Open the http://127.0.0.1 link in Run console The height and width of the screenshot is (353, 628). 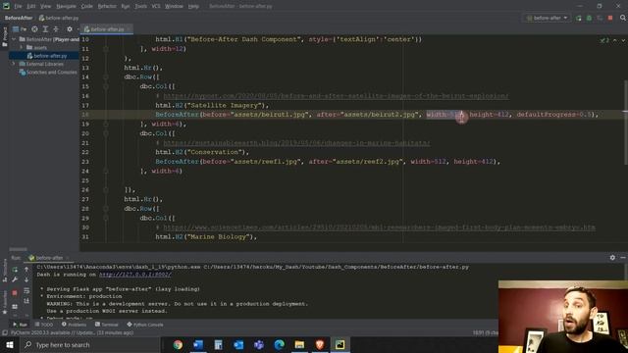(135, 275)
